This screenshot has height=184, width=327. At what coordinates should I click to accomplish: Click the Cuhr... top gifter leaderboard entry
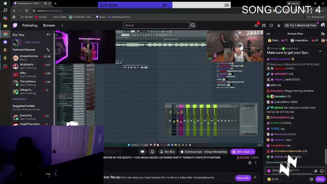[278, 40]
